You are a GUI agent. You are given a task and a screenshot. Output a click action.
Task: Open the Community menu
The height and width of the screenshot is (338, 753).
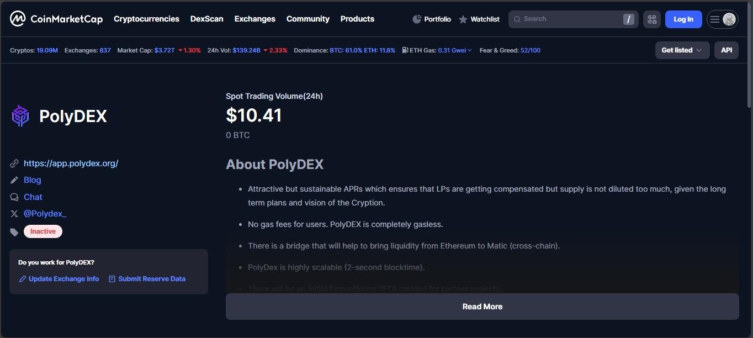pyautogui.click(x=308, y=19)
